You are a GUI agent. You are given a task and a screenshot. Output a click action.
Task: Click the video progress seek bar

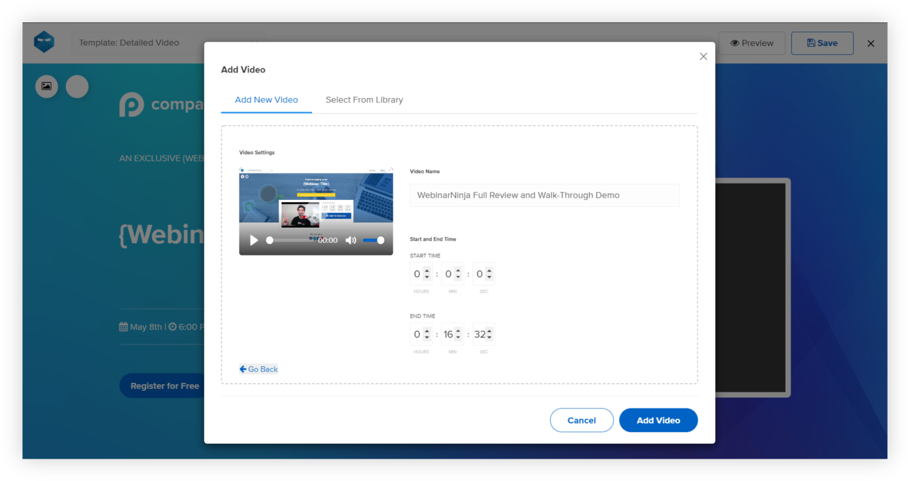tap(291, 240)
